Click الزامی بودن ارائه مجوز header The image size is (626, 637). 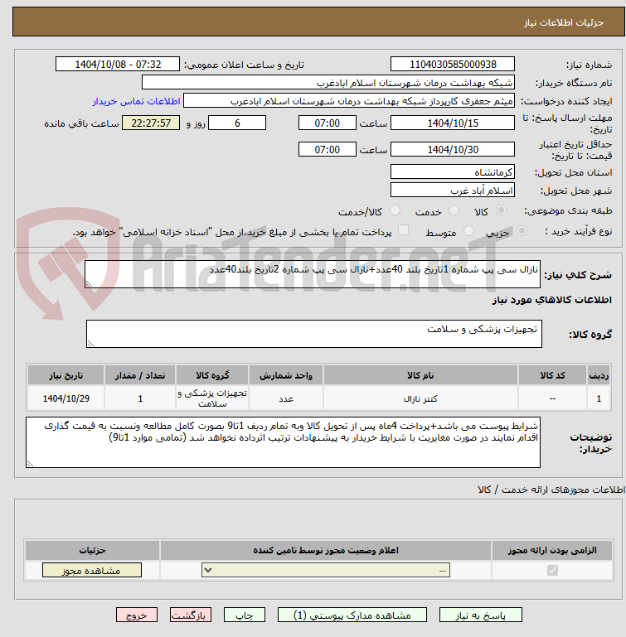tap(552, 550)
